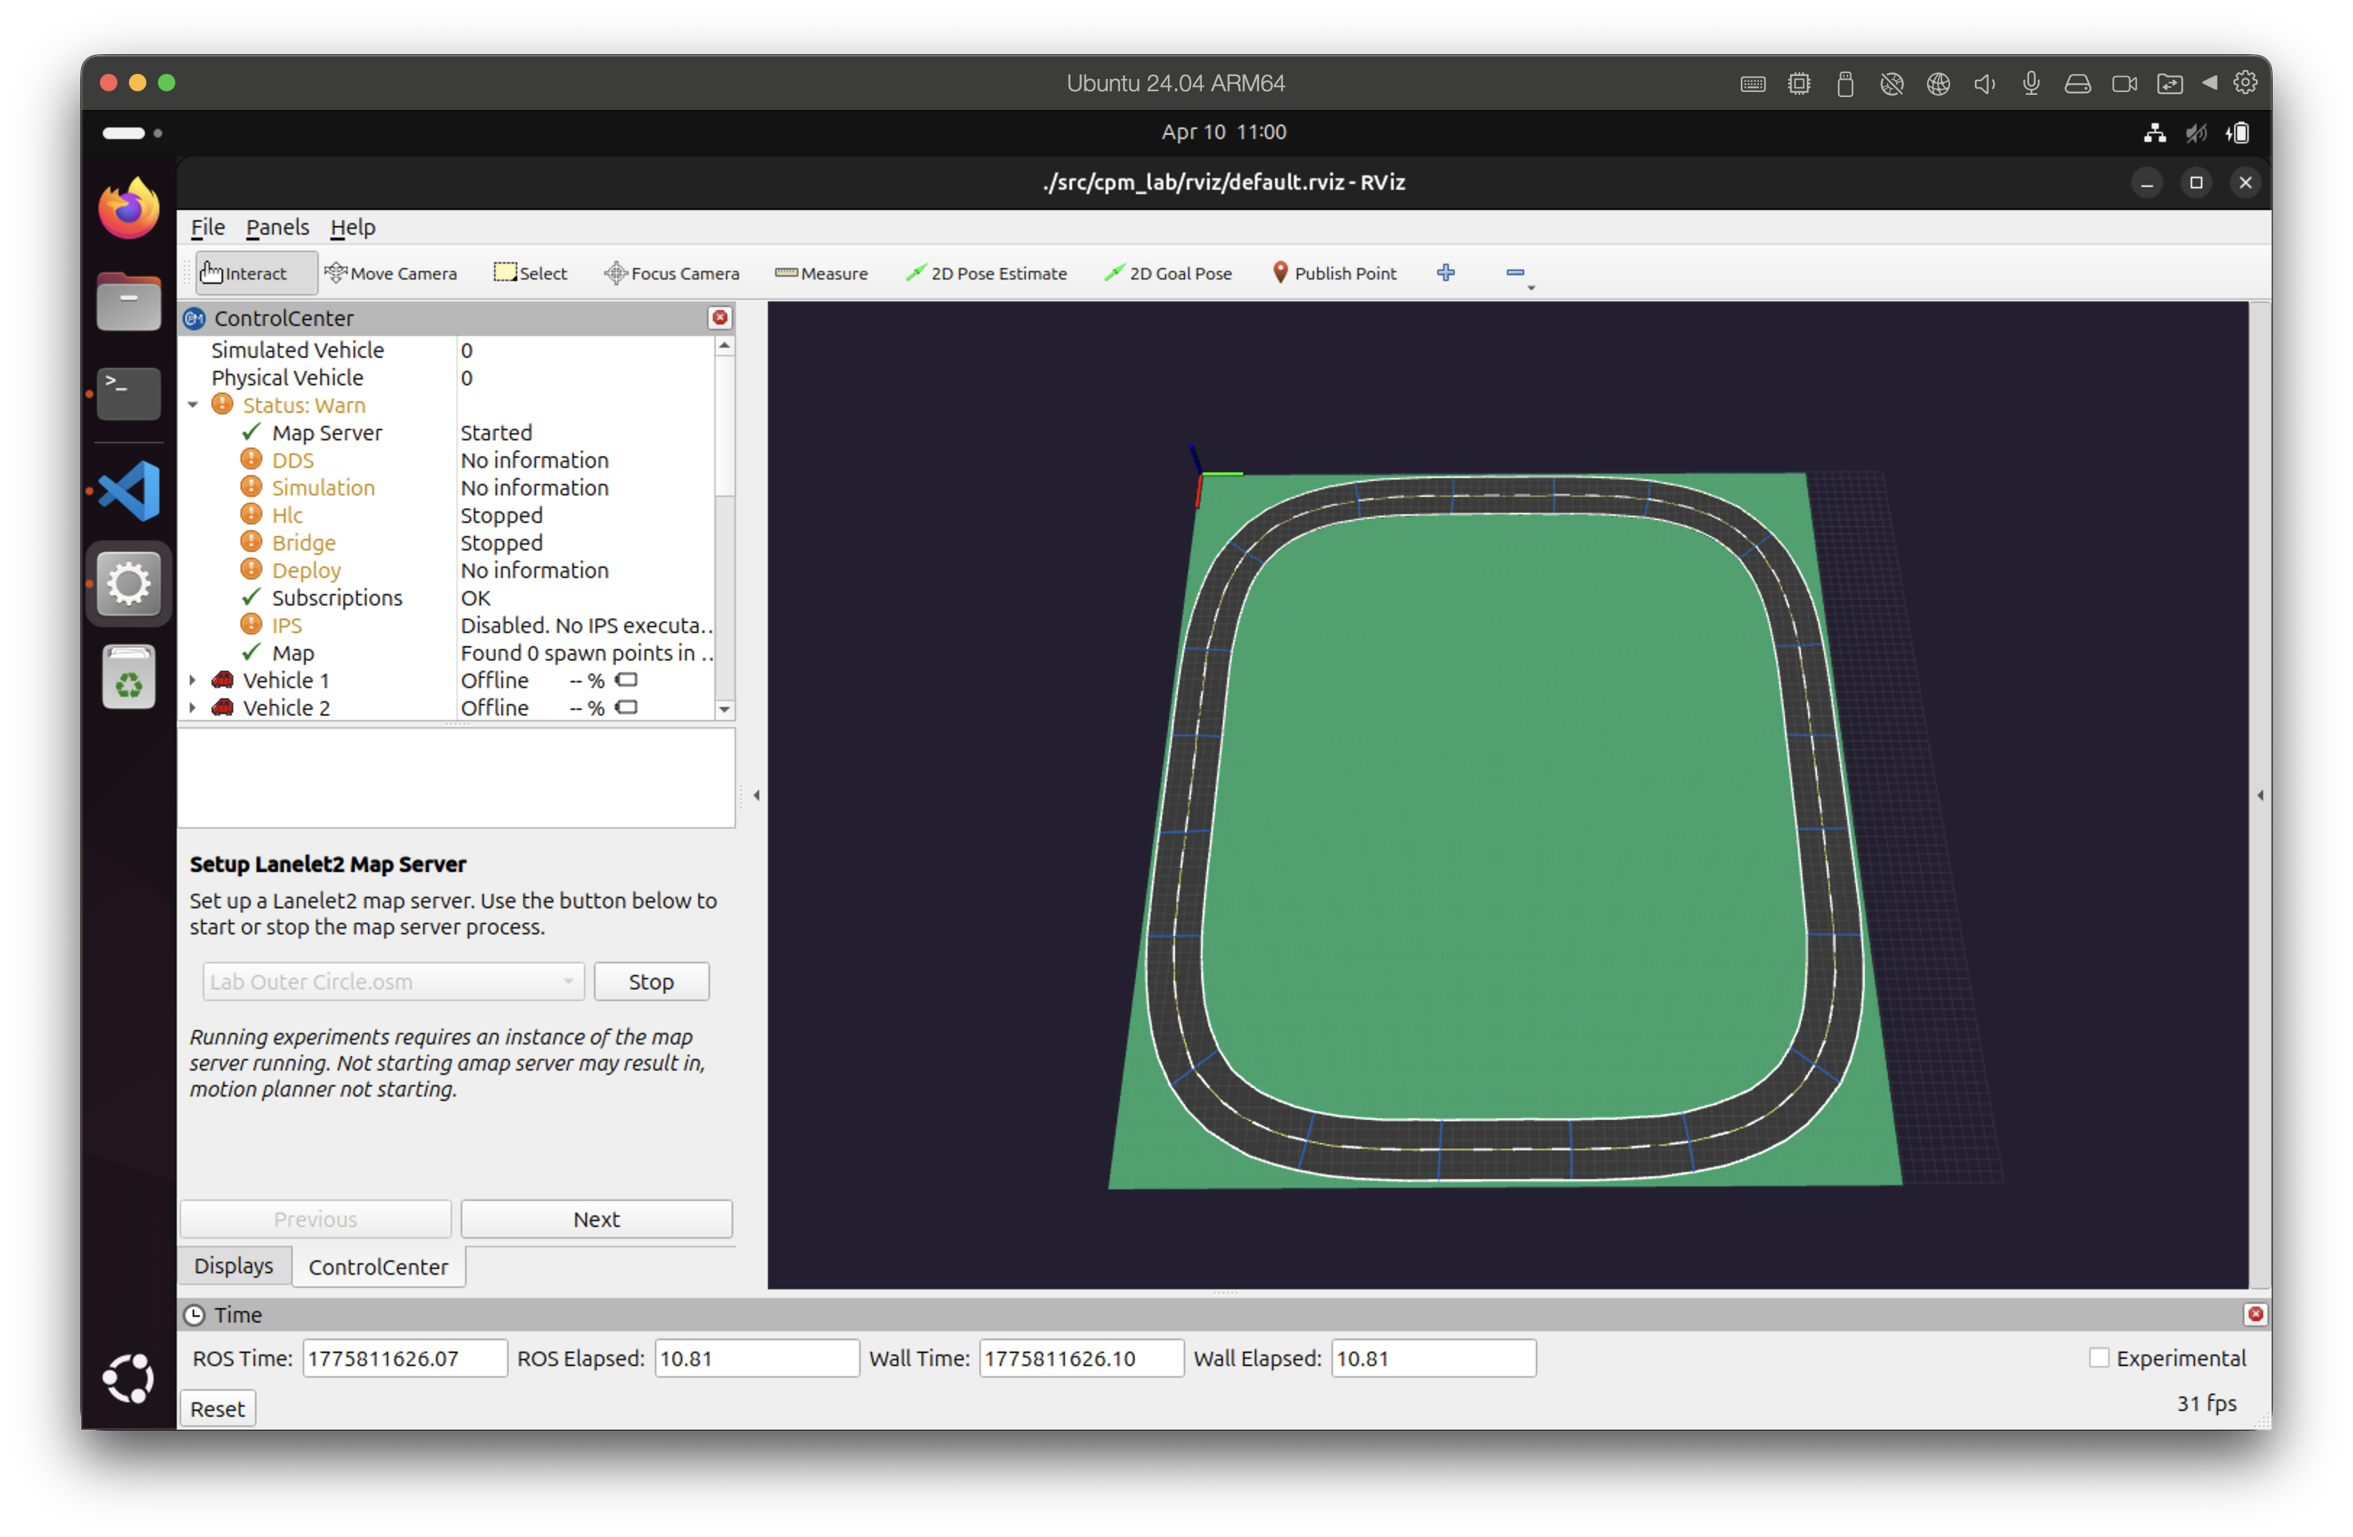Screen dimensions: 2353x1537
Task: Open the Trash in the dock
Action: (128, 677)
